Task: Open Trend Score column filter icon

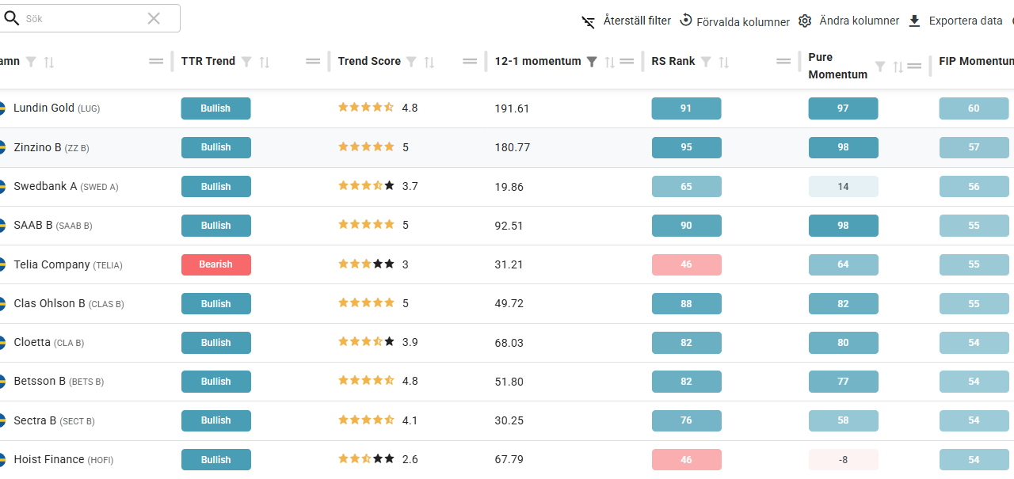Action: point(411,62)
